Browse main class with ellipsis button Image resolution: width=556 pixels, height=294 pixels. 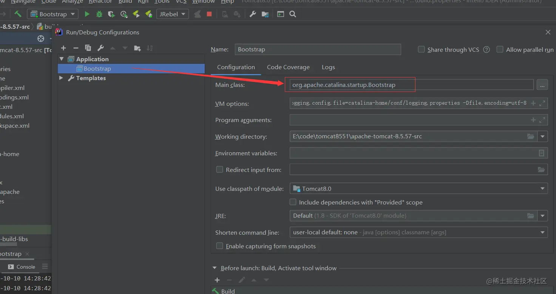(542, 85)
